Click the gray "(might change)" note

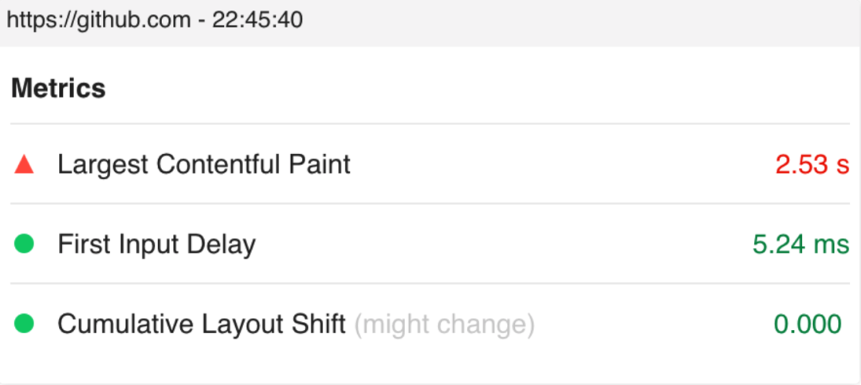[444, 324]
